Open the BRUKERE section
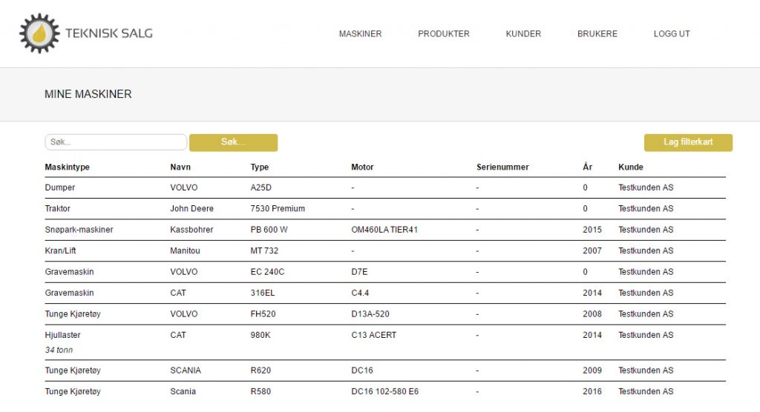The image size is (760, 412). click(597, 34)
